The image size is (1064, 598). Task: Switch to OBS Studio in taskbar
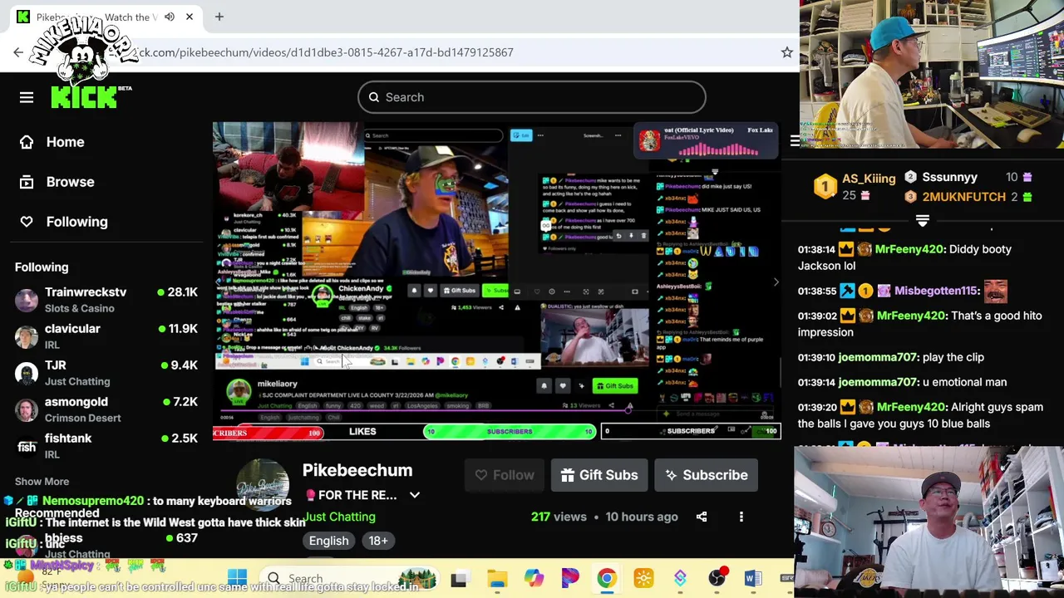coord(717,578)
